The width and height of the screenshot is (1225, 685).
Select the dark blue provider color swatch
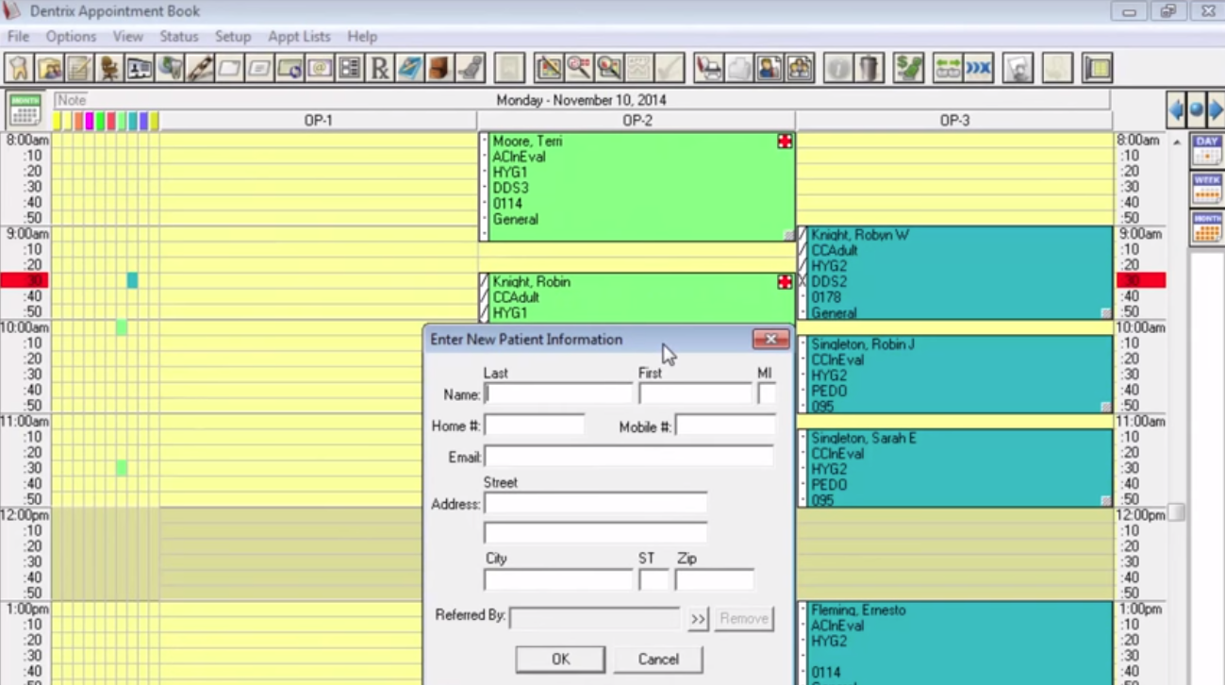(x=143, y=121)
